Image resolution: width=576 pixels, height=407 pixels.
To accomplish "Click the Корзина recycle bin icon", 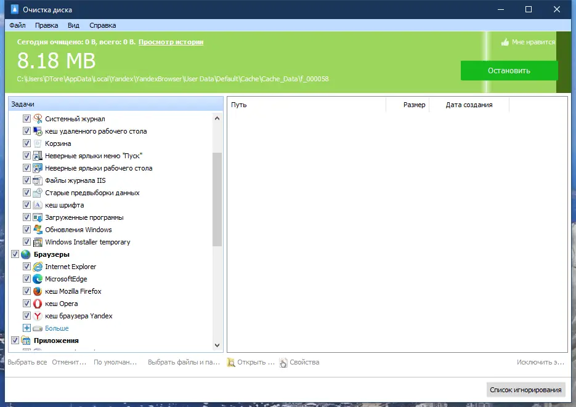I will point(38,143).
